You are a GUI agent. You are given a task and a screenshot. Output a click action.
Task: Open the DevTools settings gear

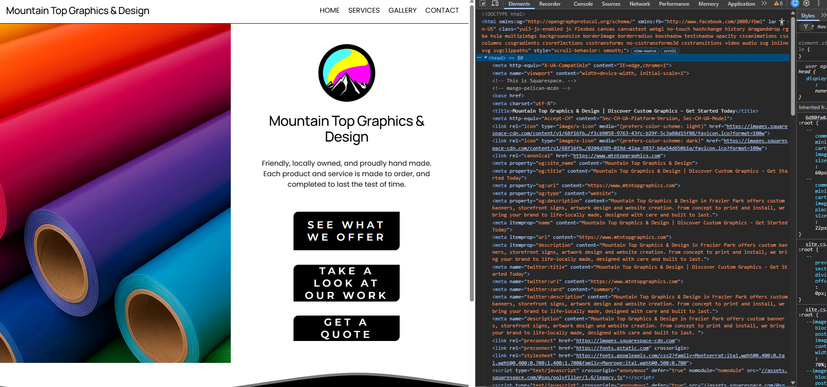(x=806, y=4)
